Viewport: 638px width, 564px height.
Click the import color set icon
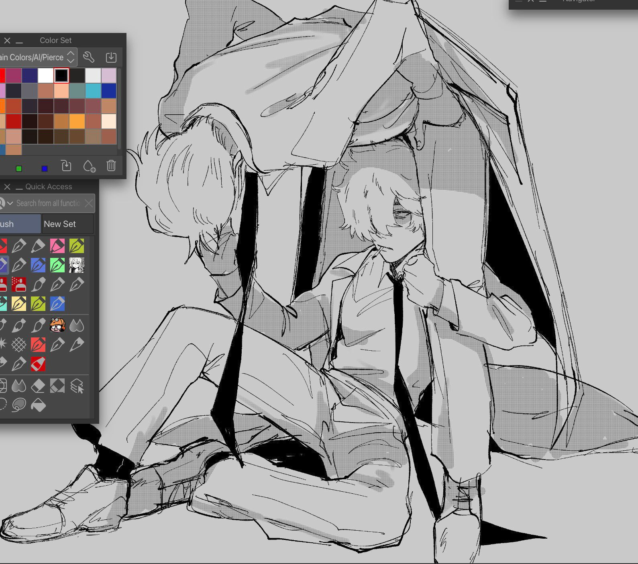111,57
